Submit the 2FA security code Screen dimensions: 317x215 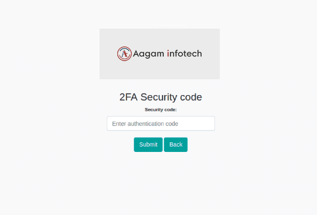148,145
